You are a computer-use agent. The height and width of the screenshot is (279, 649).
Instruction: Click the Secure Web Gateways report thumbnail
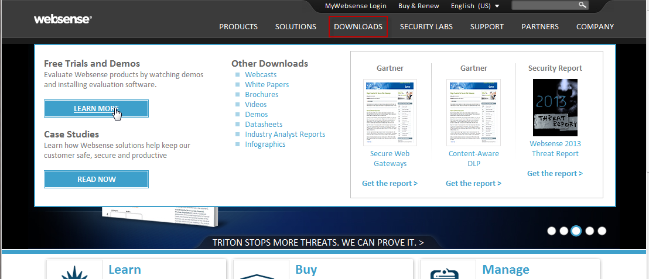point(390,112)
